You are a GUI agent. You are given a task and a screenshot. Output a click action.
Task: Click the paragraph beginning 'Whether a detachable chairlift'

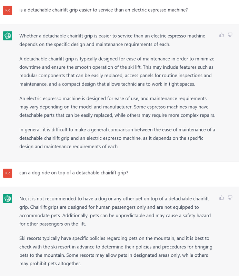112,40
